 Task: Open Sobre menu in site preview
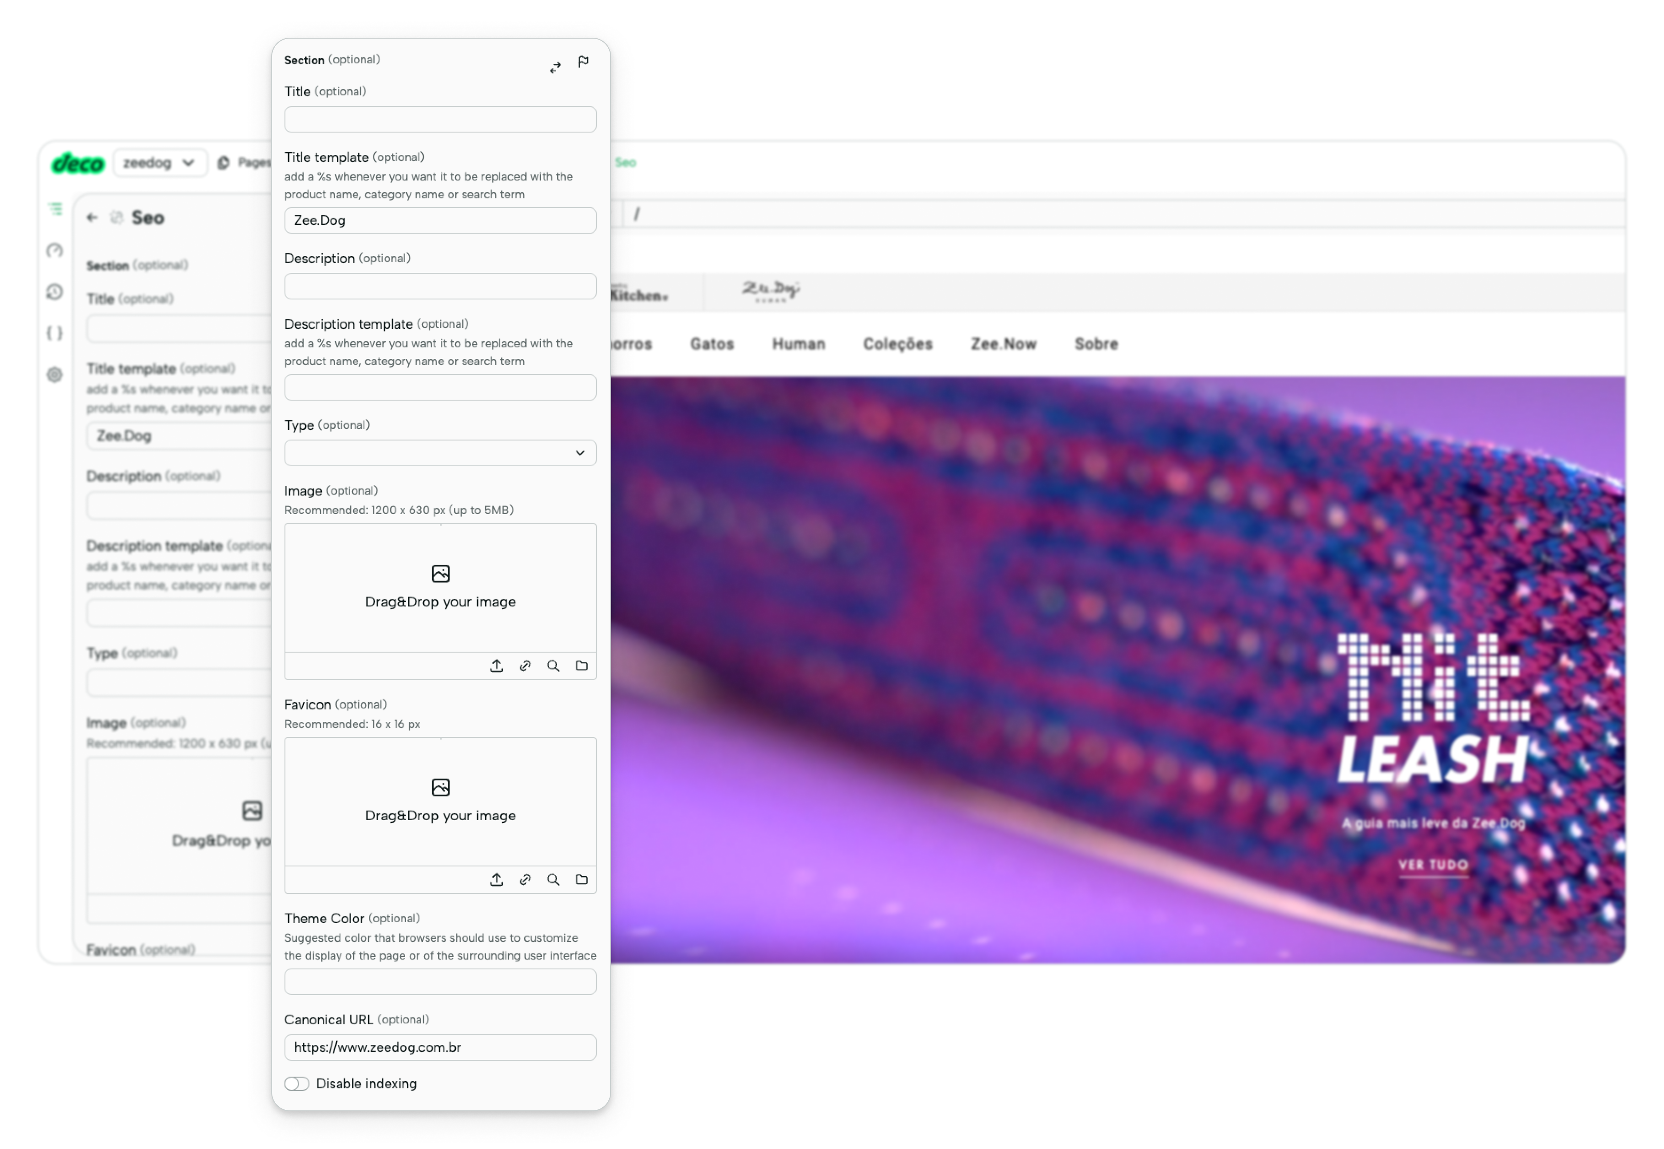click(x=1096, y=344)
